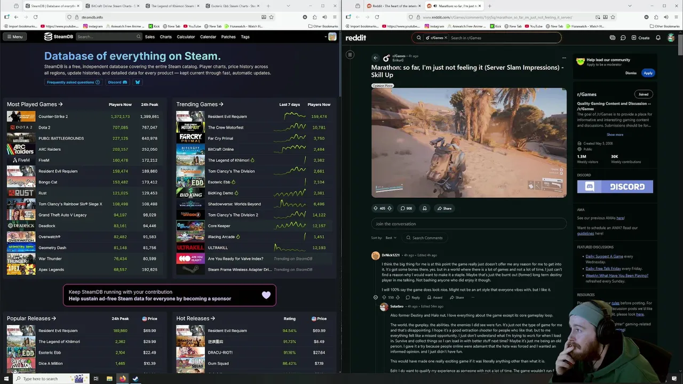Expand the Most Played Games list
Viewport: 683px width, 384px height.
pyautogui.click(x=35, y=105)
